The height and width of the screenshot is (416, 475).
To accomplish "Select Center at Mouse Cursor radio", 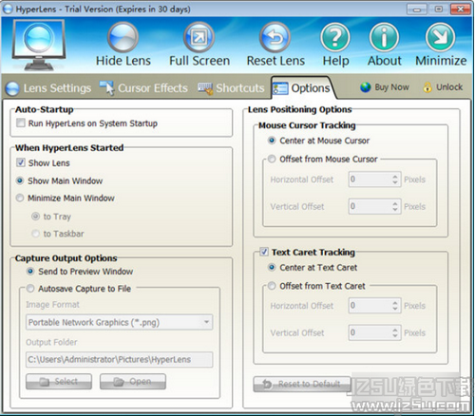I will pos(272,141).
